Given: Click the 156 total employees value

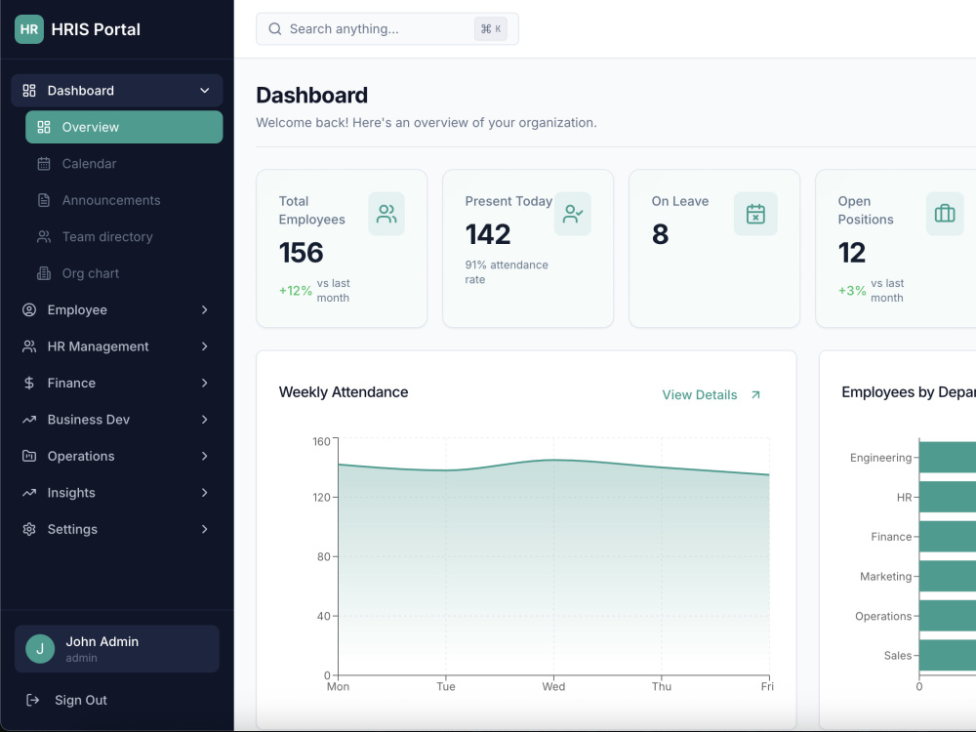Looking at the screenshot, I should (302, 253).
